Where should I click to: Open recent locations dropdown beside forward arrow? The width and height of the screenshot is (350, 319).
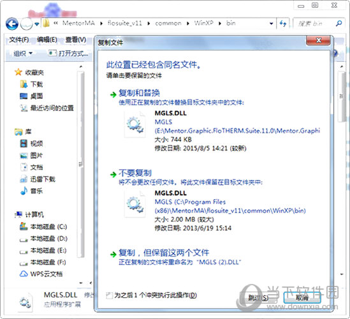[x=37, y=24]
